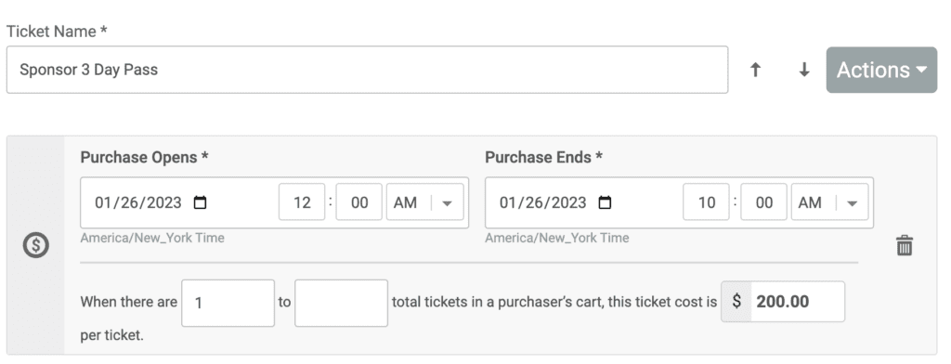Open Purchase Ends calendar picker icon
The height and width of the screenshot is (364, 951).
point(605,202)
